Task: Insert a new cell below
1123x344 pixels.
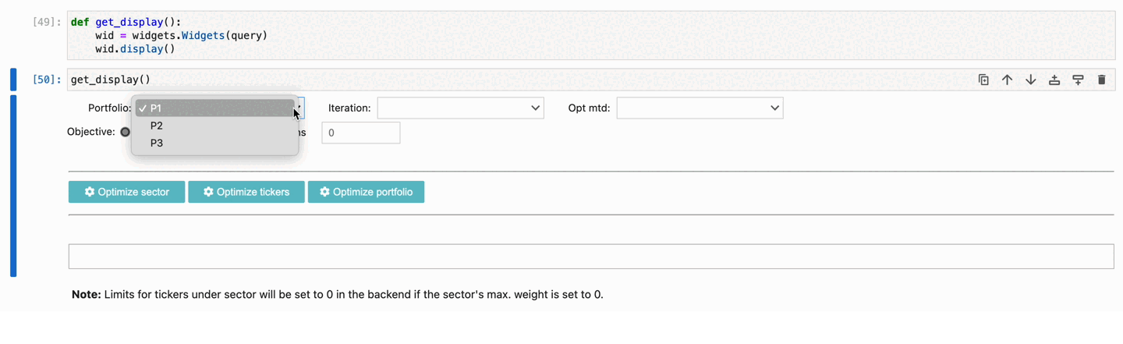Action: pyautogui.click(x=1078, y=80)
